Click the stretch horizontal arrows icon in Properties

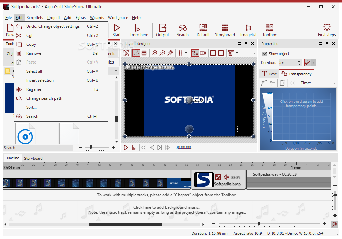click(x=292, y=83)
